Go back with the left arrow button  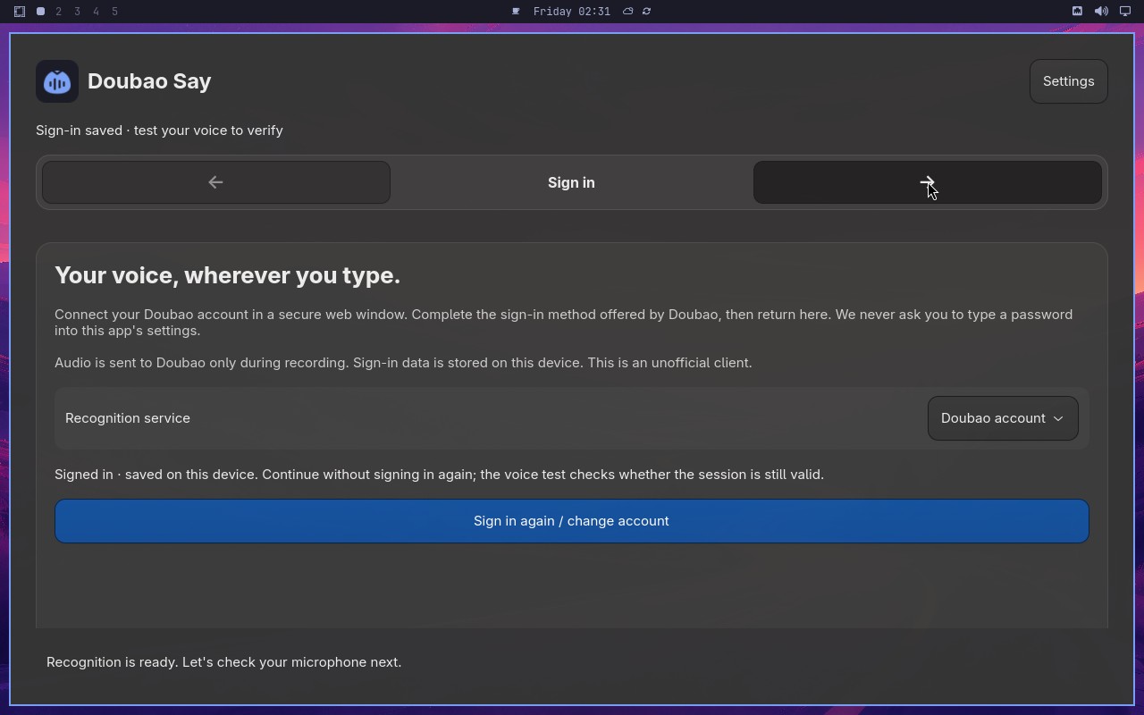pyautogui.click(x=215, y=182)
